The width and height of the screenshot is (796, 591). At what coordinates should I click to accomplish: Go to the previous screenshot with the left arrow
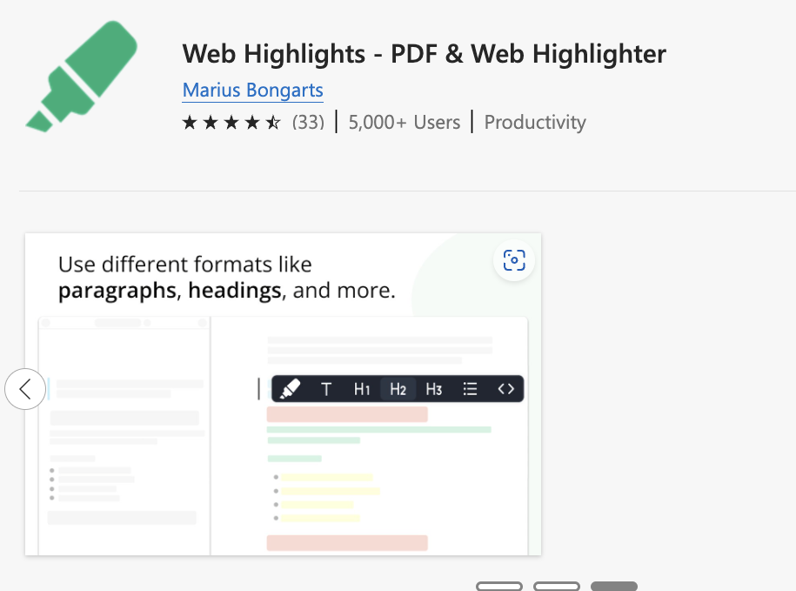point(25,389)
